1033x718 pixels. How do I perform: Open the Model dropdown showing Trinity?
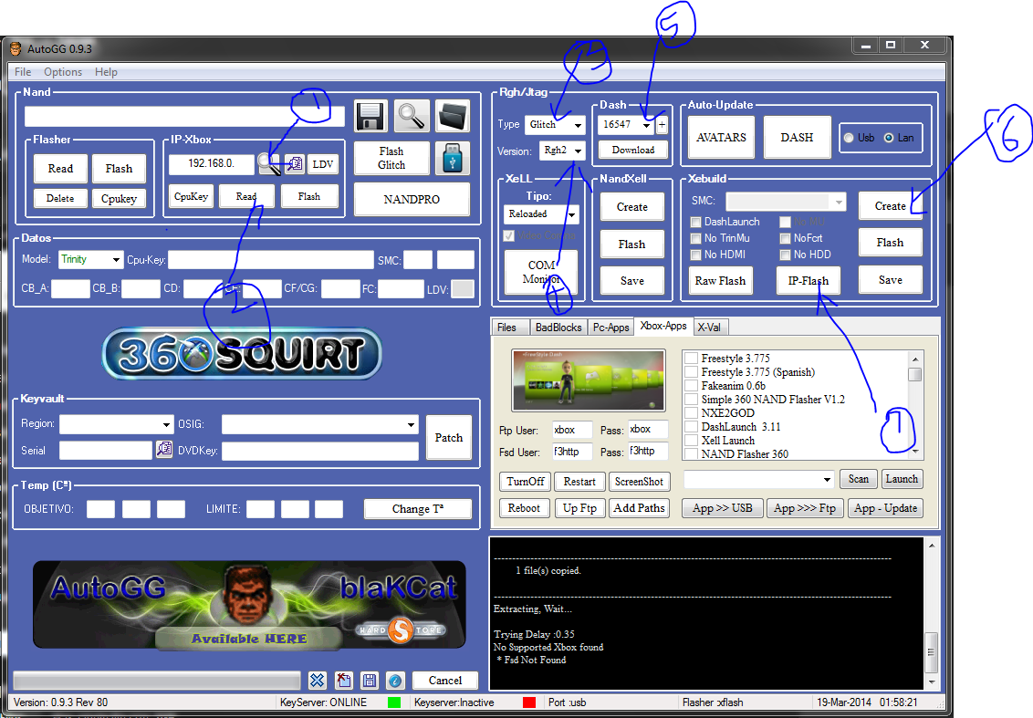coord(90,259)
